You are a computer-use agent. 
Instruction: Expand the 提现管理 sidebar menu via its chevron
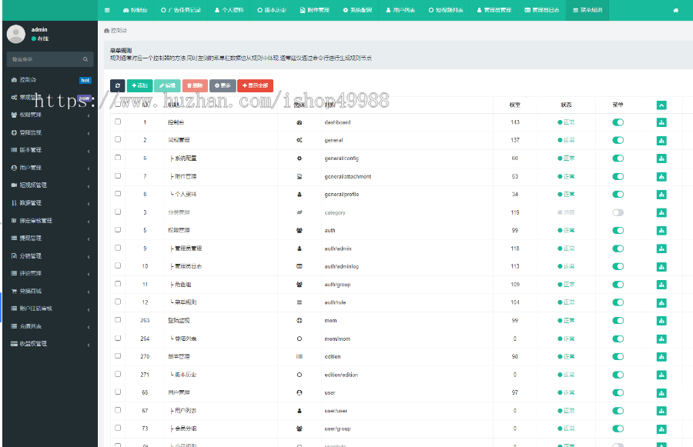(89, 239)
